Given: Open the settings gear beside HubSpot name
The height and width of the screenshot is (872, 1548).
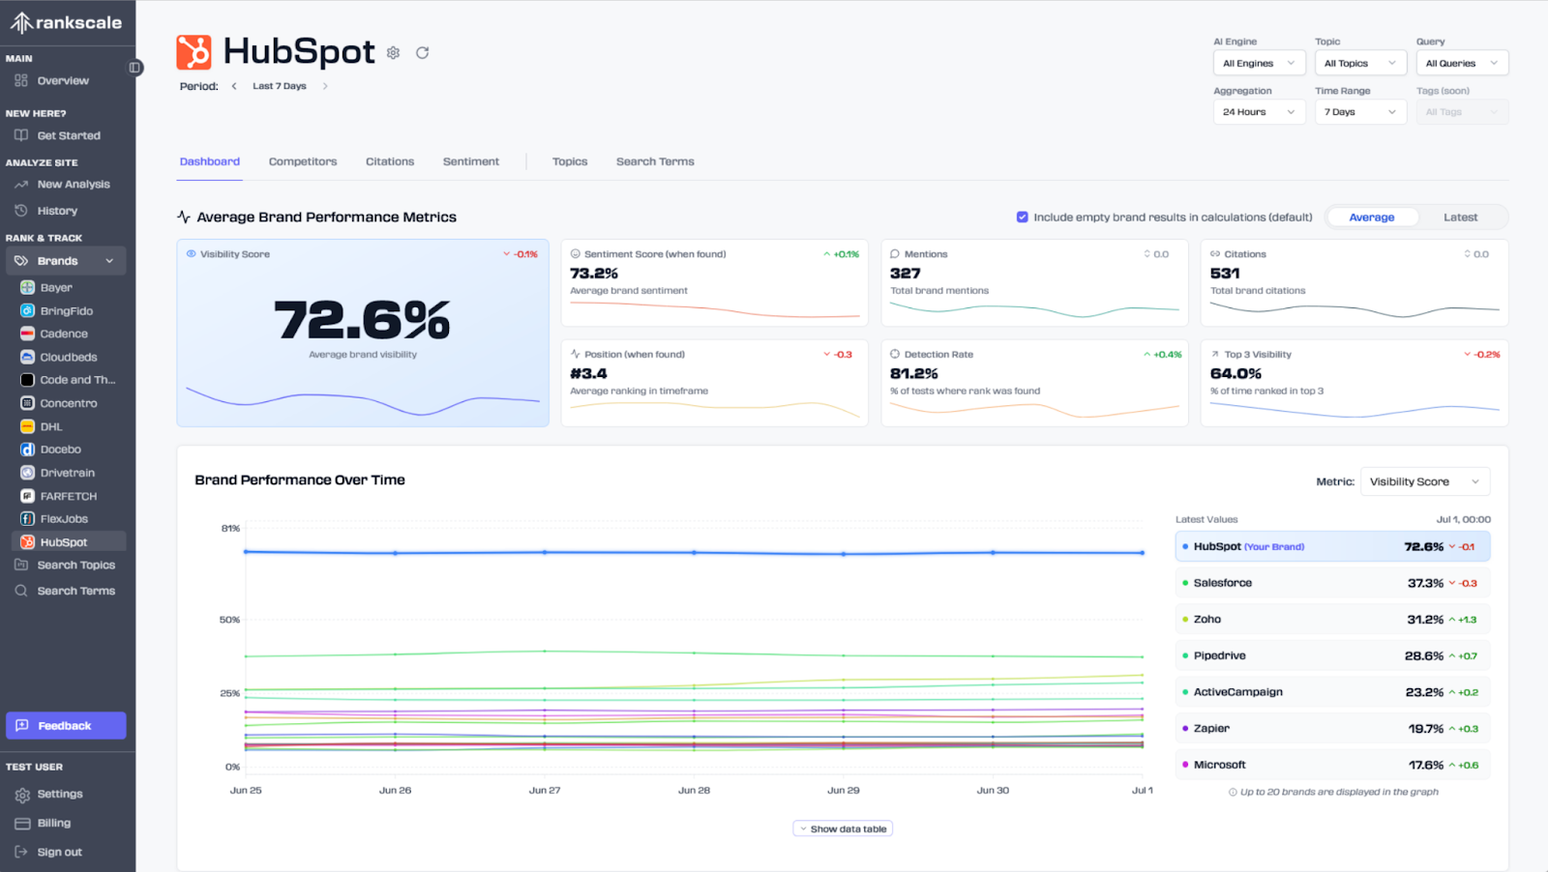Looking at the screenshot, I should (394, 52).
